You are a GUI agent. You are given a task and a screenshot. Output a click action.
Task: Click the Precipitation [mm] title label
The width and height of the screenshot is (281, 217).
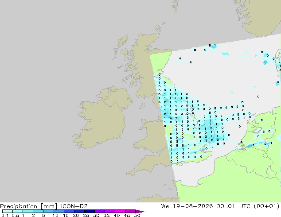point(29,206)
